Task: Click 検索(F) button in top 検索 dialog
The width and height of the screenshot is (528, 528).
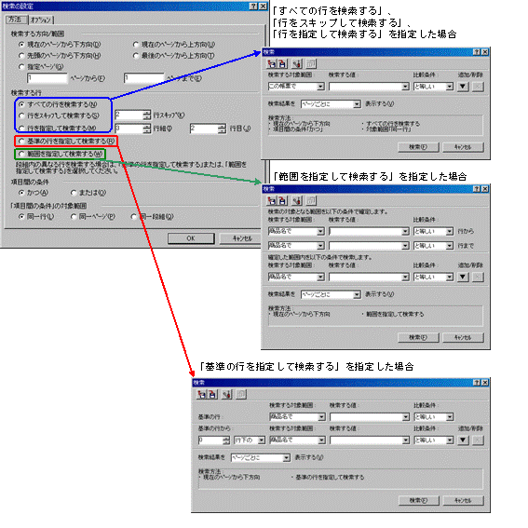Action: click(418, 147)
